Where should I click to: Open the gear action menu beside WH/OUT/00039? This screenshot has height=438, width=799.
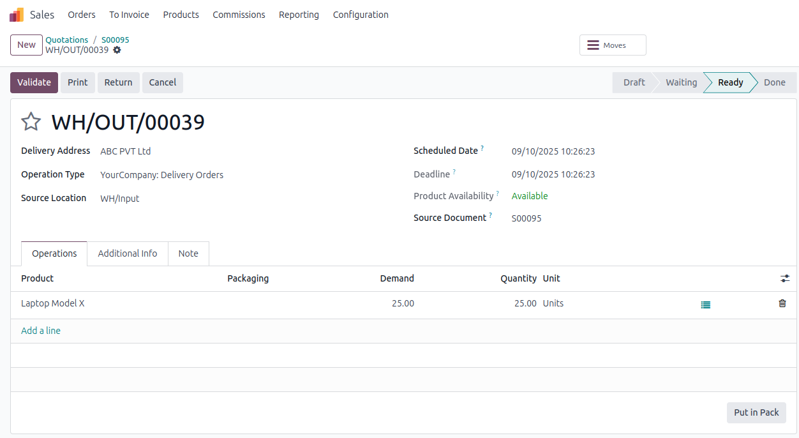(117, 50)
